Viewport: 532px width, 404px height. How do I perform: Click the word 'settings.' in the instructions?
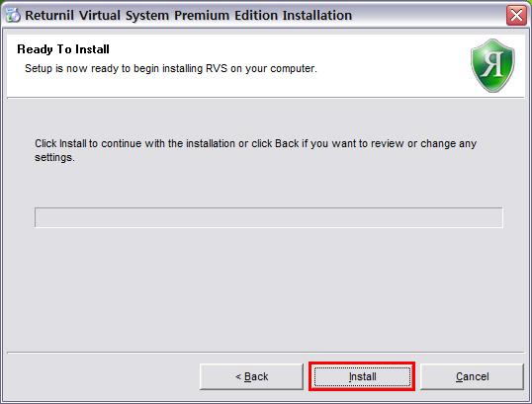click(x=54, y=158)
